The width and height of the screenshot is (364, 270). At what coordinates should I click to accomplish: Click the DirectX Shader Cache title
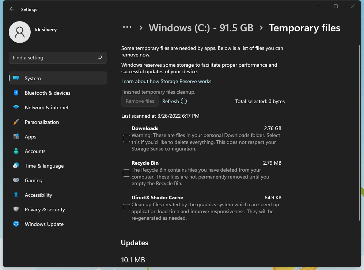coord(158,197)
